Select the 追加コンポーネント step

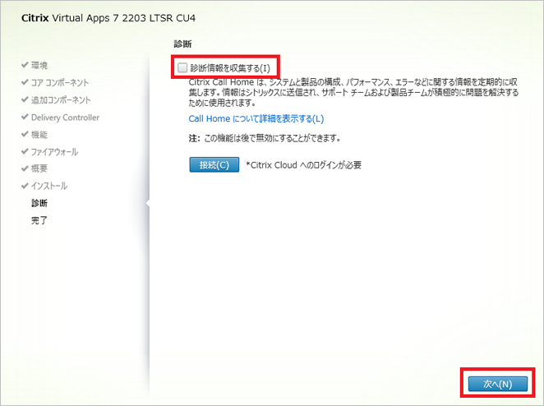(x=61, y=100)
